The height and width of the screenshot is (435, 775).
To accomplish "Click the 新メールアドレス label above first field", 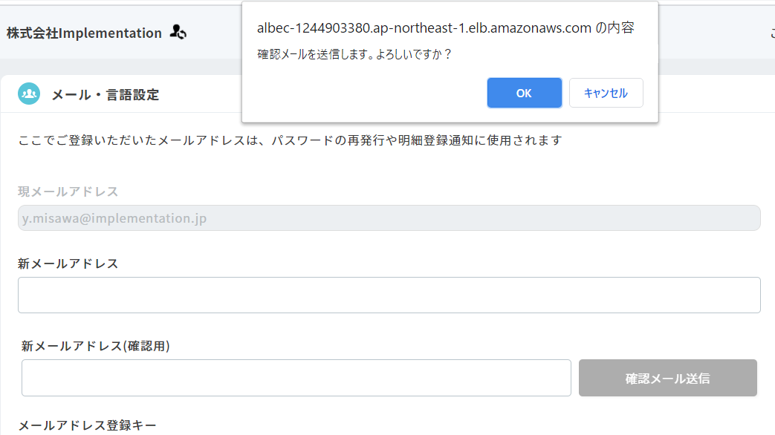I will point(68,264).
